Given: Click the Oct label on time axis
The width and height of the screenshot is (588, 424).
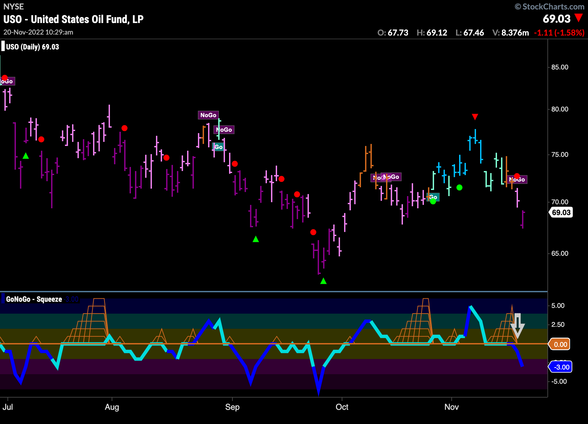Looking at the screenshot, I should coord(342,407).
